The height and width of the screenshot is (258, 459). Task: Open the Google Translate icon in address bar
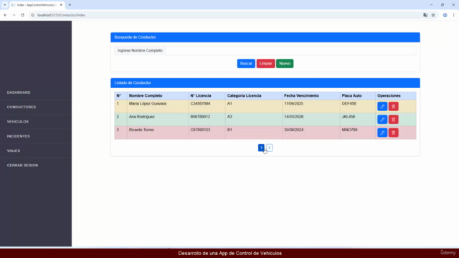coord(425,15)
